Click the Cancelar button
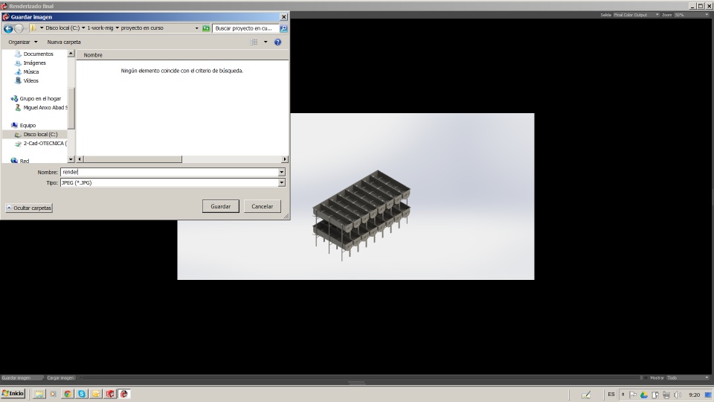This screenshot has width=714, height=402. [263, 206]
